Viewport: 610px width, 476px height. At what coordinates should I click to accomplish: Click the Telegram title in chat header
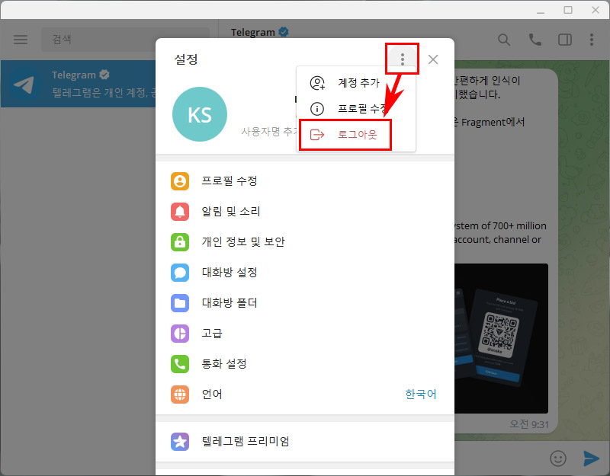(252, 32)
